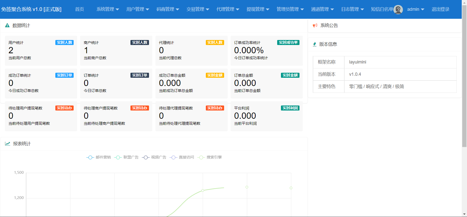Viewport: 467px width, 217px height.
Task: Click the chart data point on the green line
Action: pos(203,190)
